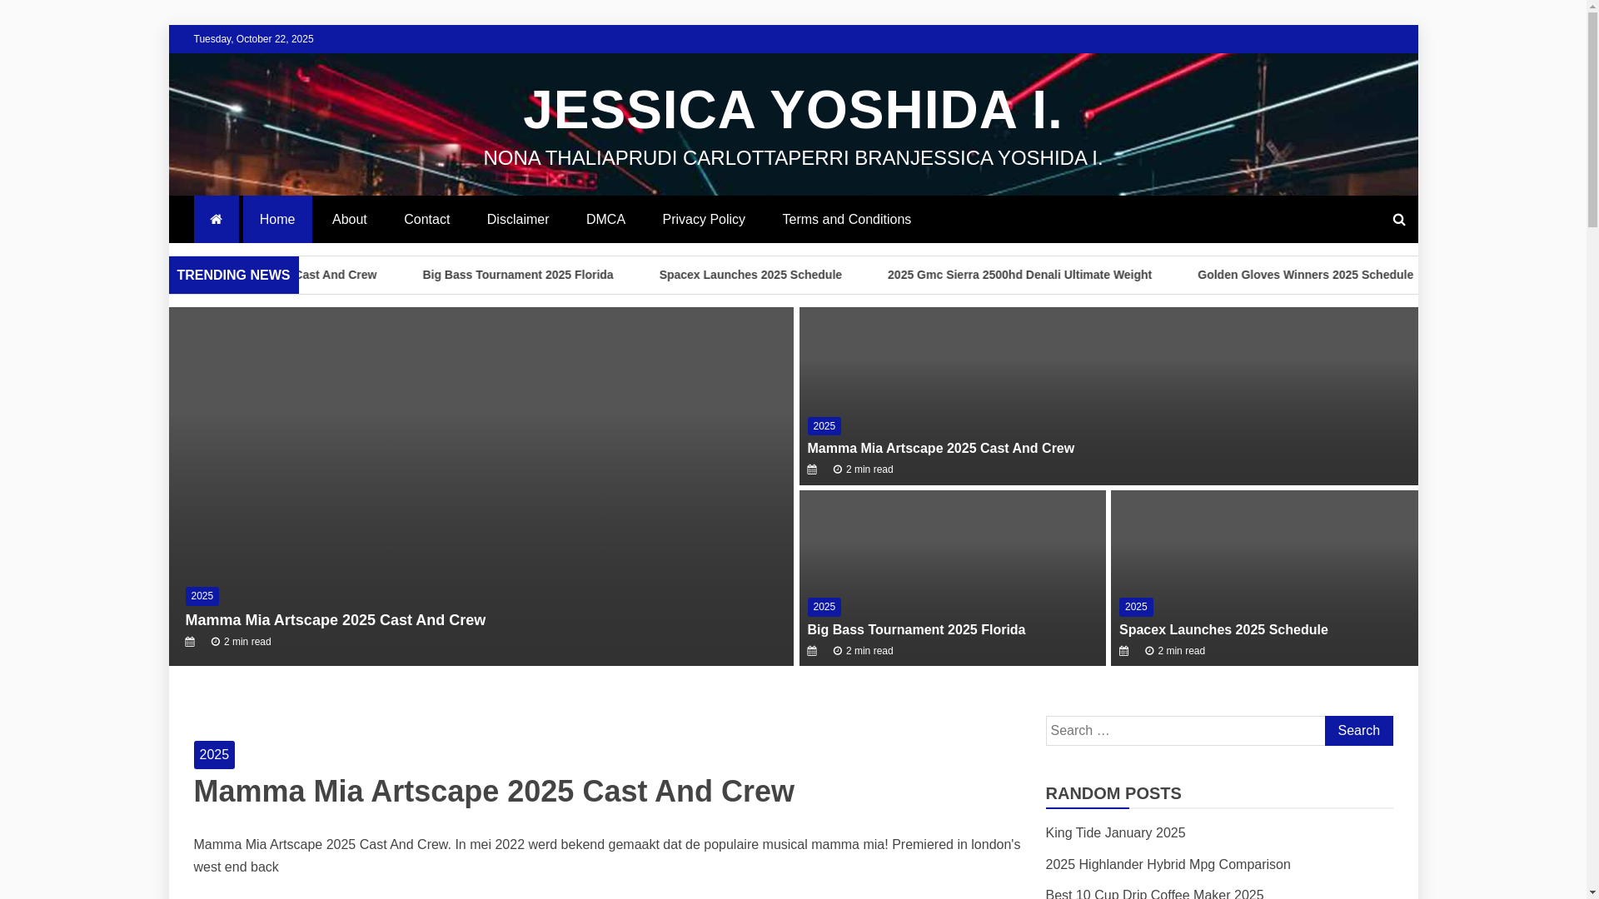Click the RANDOM POSTS heading
The image size is (1599, 899).
1113,793
